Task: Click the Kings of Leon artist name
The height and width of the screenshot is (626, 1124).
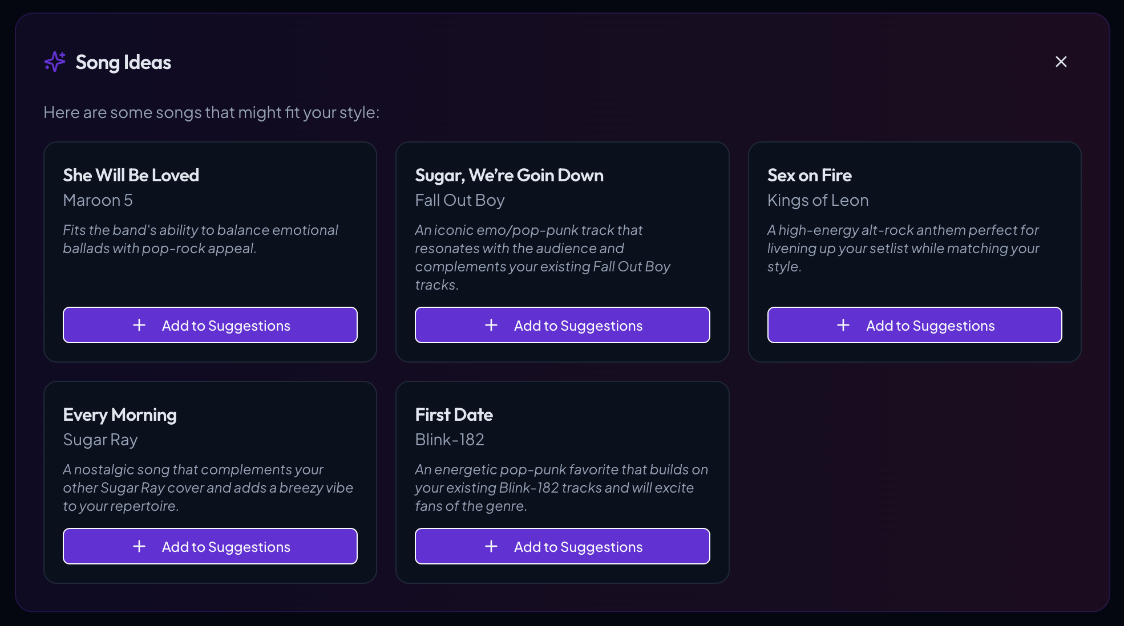Action: 818,200
